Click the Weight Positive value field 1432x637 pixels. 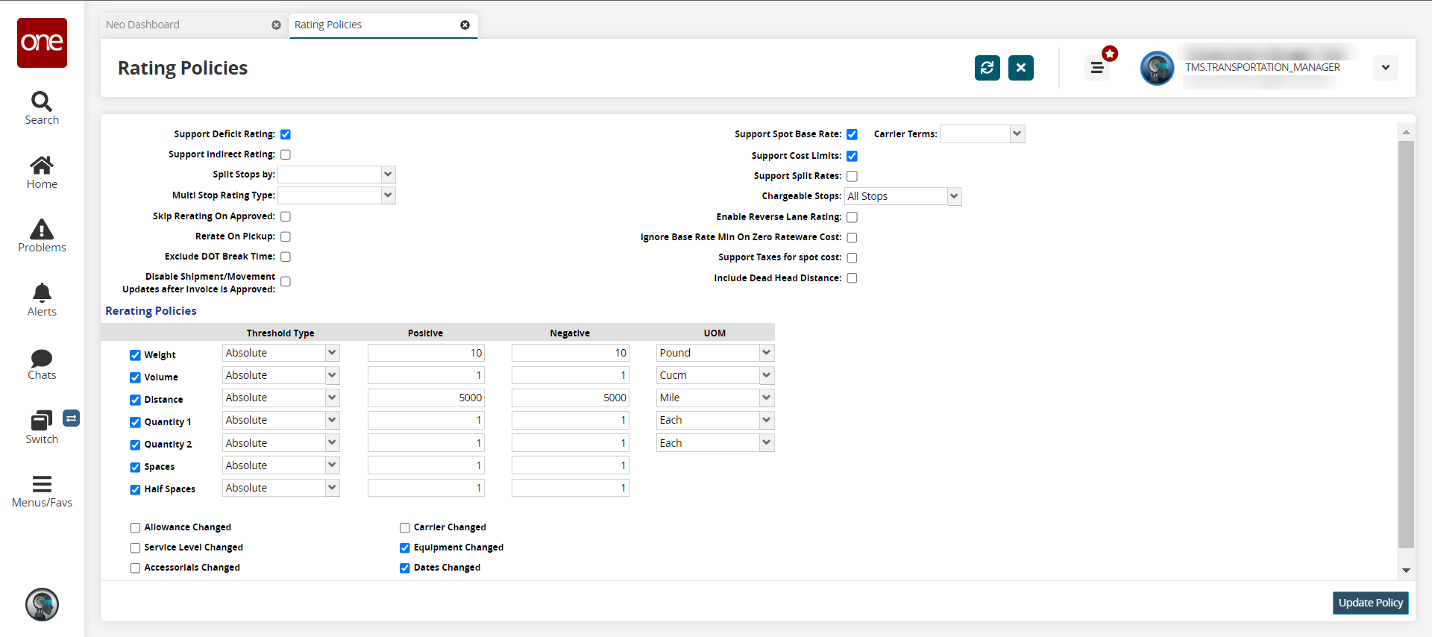tap(426, 353)
